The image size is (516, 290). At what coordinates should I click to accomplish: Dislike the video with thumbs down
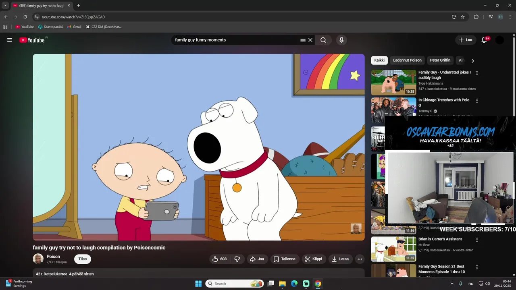coord(237,259)
